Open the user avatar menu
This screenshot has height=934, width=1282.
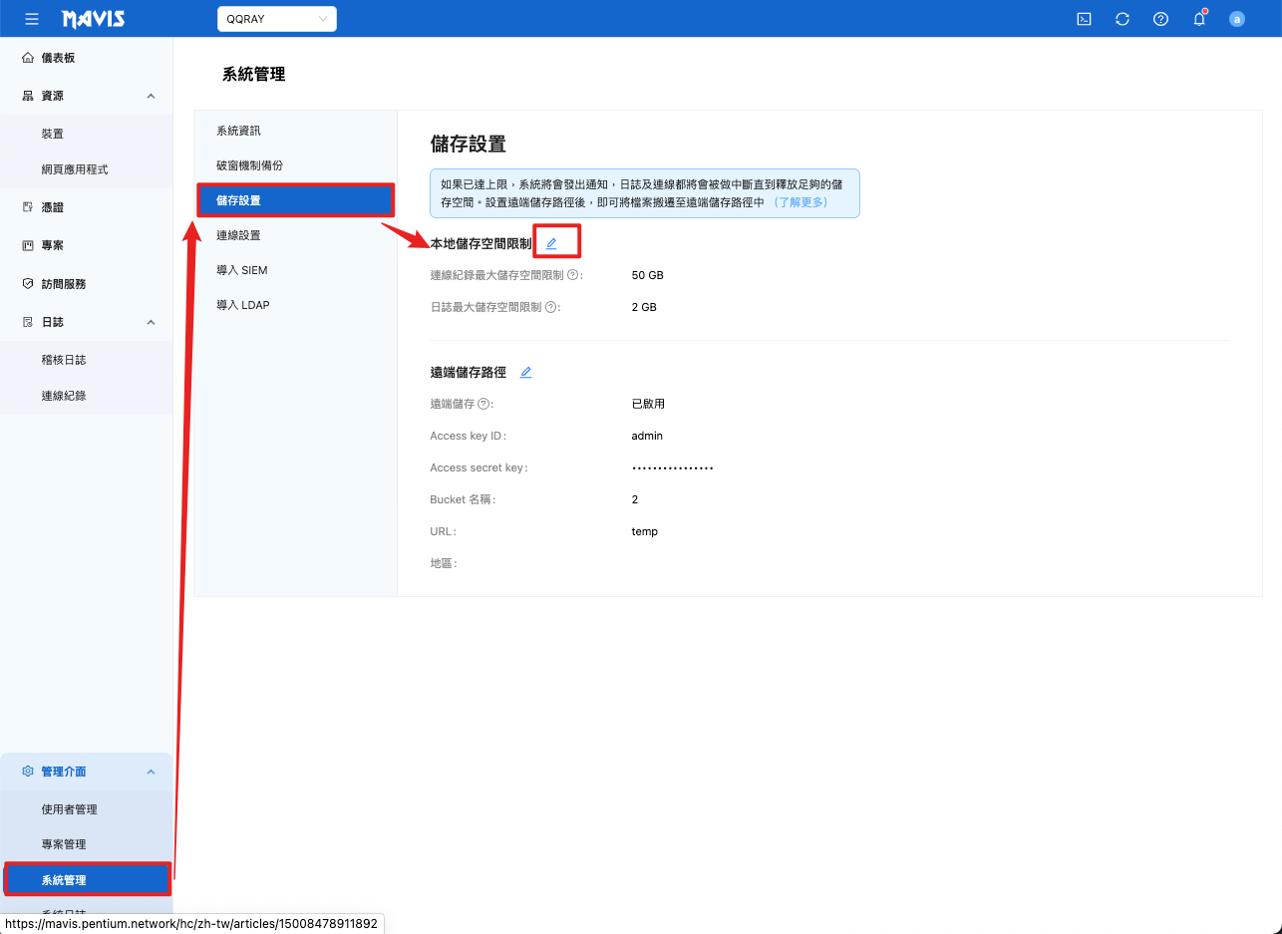pos(1237,19)
